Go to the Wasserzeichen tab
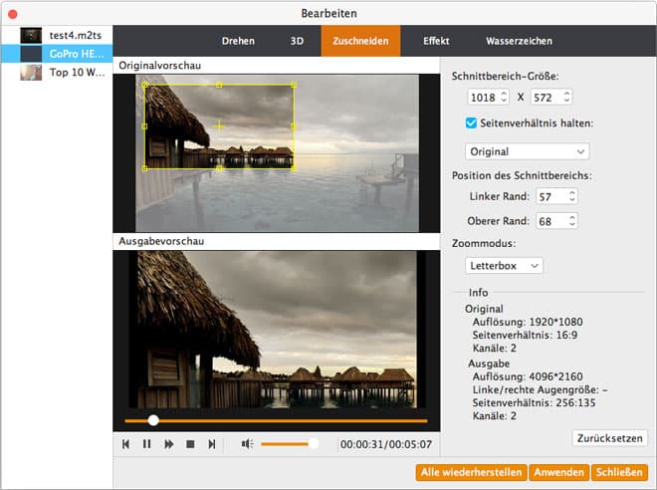657x490 pixels. tap(519, 42)
